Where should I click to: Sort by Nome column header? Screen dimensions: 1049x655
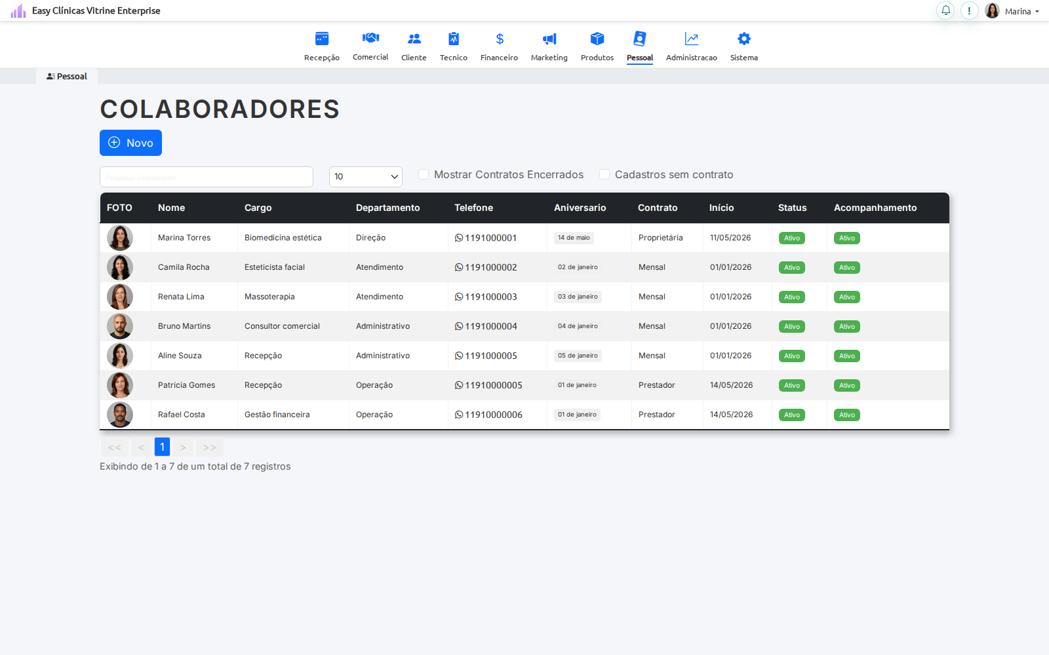tap(171, 208)
